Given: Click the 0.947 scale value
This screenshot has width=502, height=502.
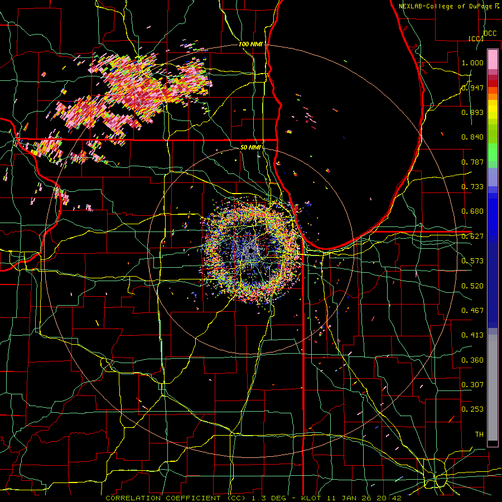Looking at the screenshot, I should pyautogui.click(x=472, y=88).
